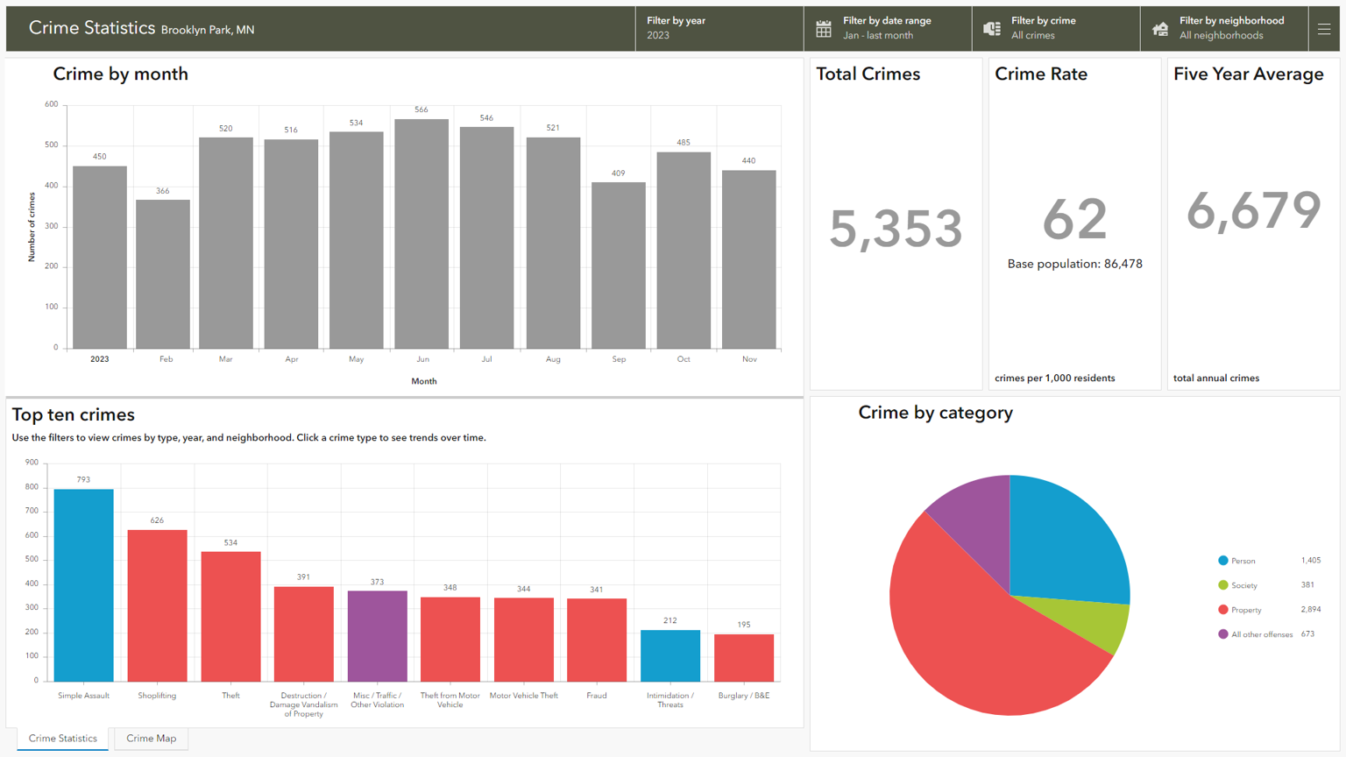
Task: Select the Feb bar in Crime by month
Action: (x=163, y=274)
